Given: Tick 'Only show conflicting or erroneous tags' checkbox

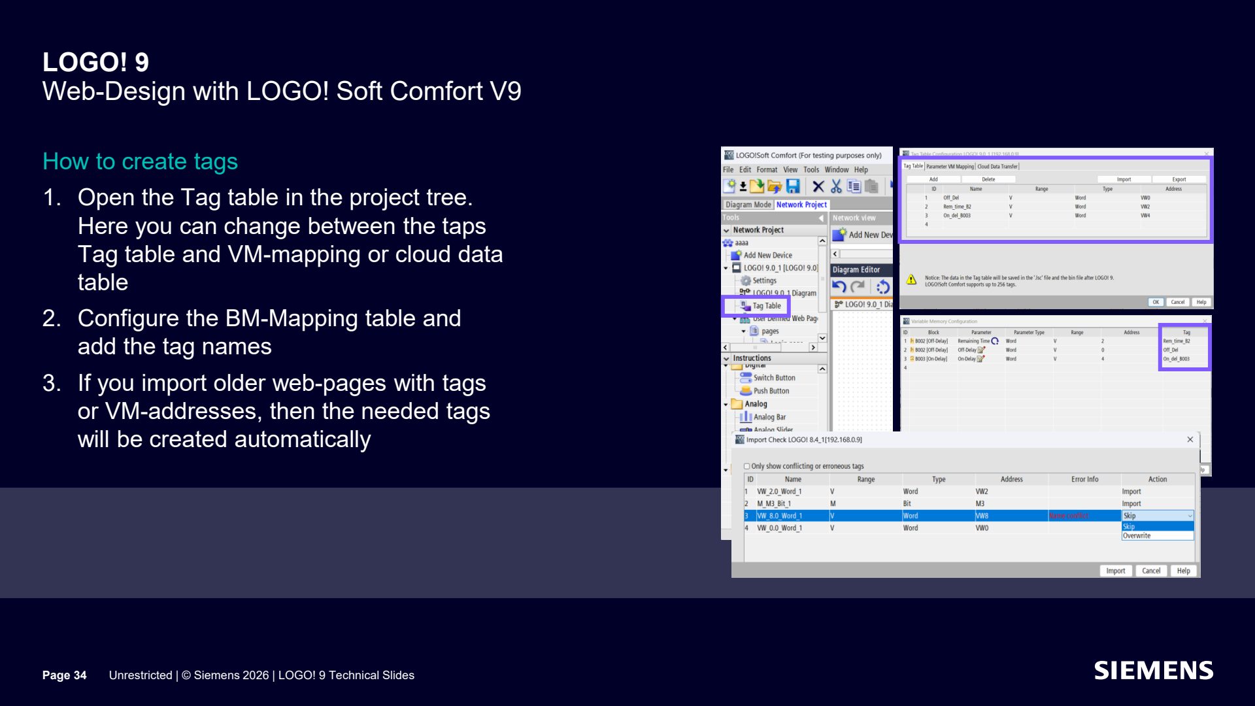Looking at the screenshot, I should tap(746, 466).
